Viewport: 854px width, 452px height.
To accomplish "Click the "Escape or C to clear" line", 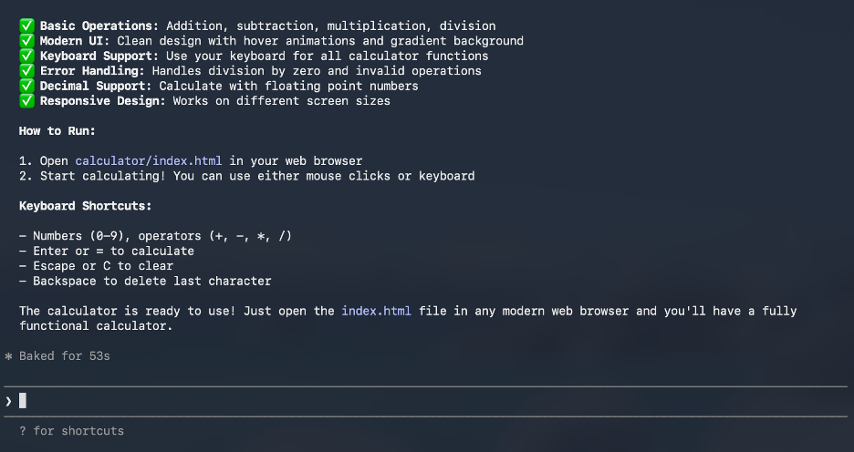I will tap(102, 266).
